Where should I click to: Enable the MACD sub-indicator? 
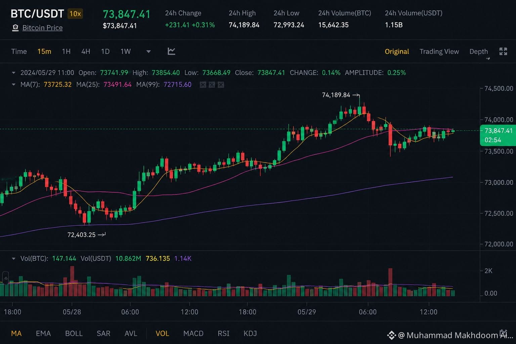193,333
